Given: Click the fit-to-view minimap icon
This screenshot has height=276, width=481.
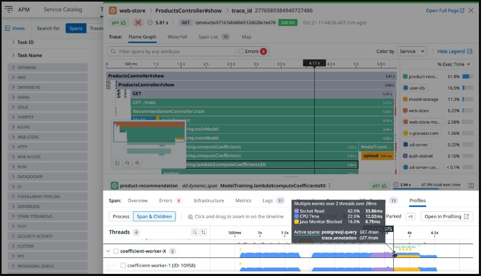Looking at the screenshot, I should [x=118, y=163].
